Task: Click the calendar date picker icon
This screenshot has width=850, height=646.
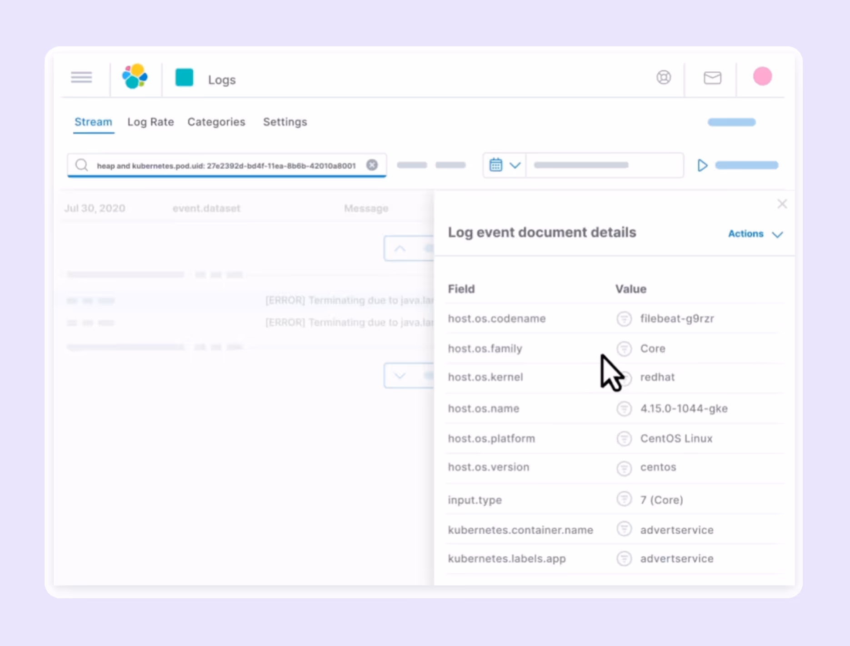Action: point(496,165)
